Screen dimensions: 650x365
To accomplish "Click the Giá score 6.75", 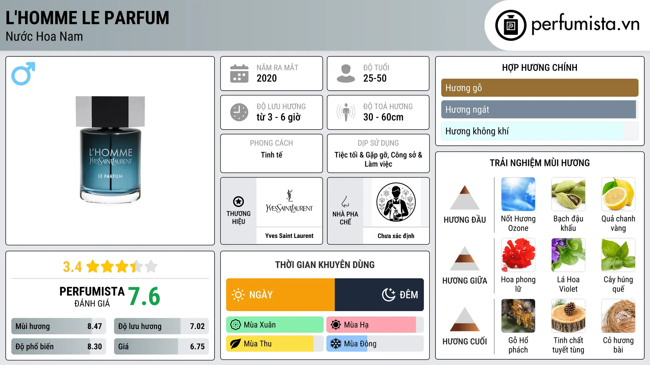I will coord(197,347).
